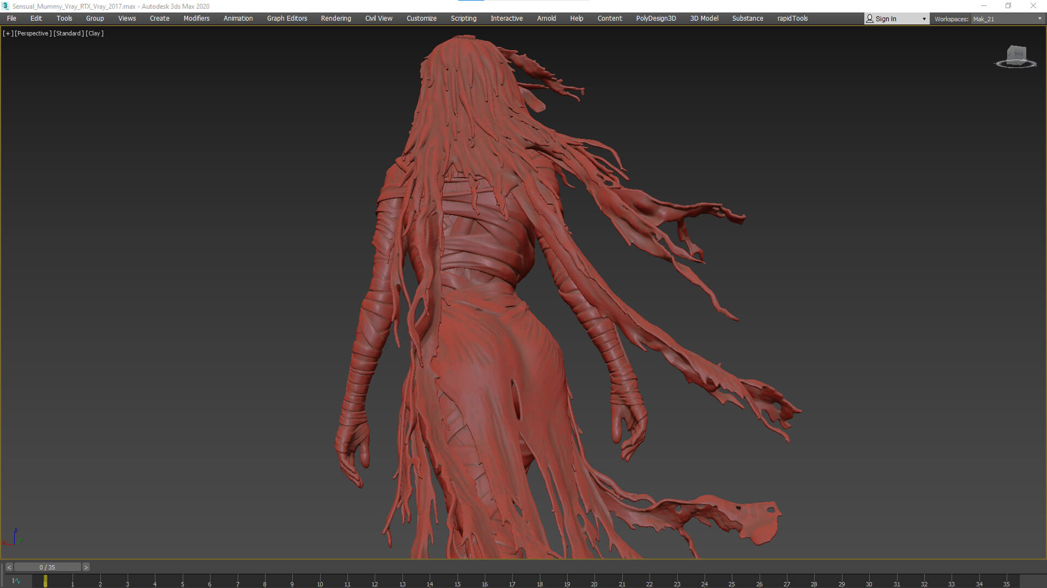Open the Sign In dropdown arrow
The image size is (1047, 588).
click(924, 19)
